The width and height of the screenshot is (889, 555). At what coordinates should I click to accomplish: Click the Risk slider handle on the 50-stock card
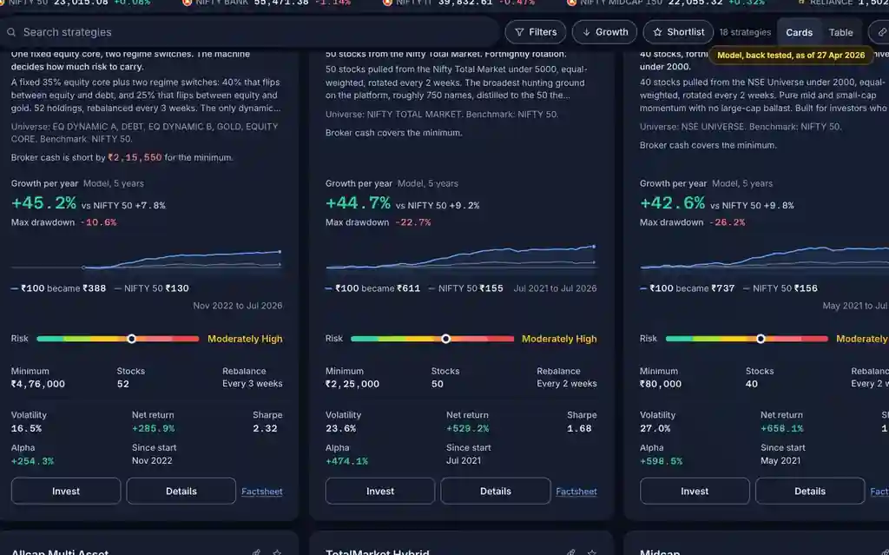pos(445,339)
